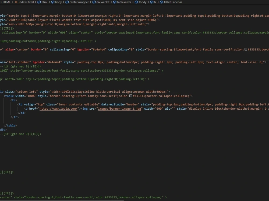Jump to html element breadcrumb
This screenshot has width=269, height=201.
pos(44,2)
